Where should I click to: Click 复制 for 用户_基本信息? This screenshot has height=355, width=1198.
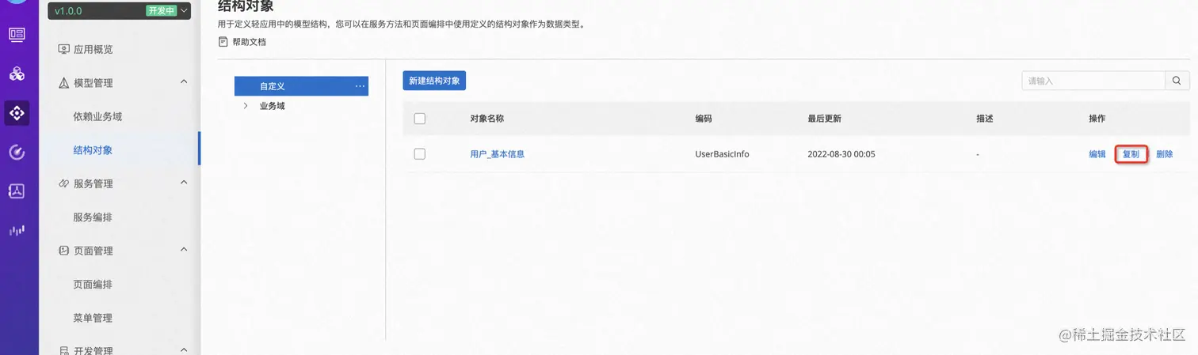[x=1131, y=154]
